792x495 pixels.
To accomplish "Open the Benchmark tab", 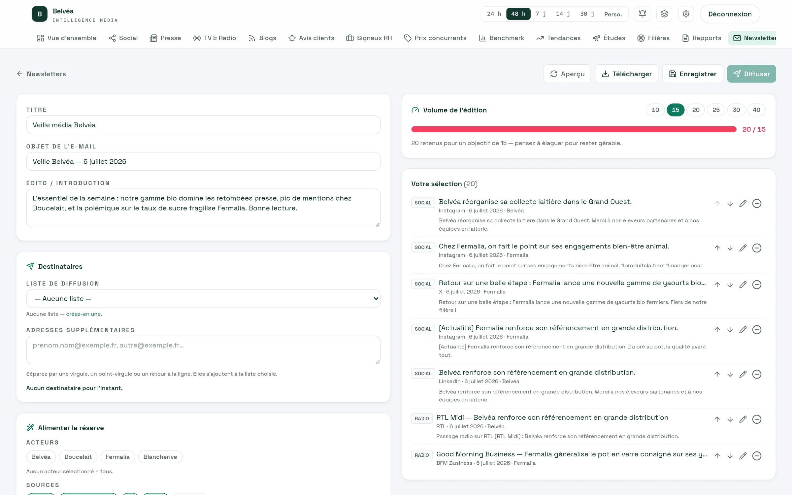I will pyautogui.click(x=502, y=38).
